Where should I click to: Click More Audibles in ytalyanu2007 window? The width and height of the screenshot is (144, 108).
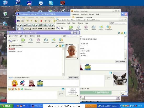pyautogui.click(x=73, y=78)
